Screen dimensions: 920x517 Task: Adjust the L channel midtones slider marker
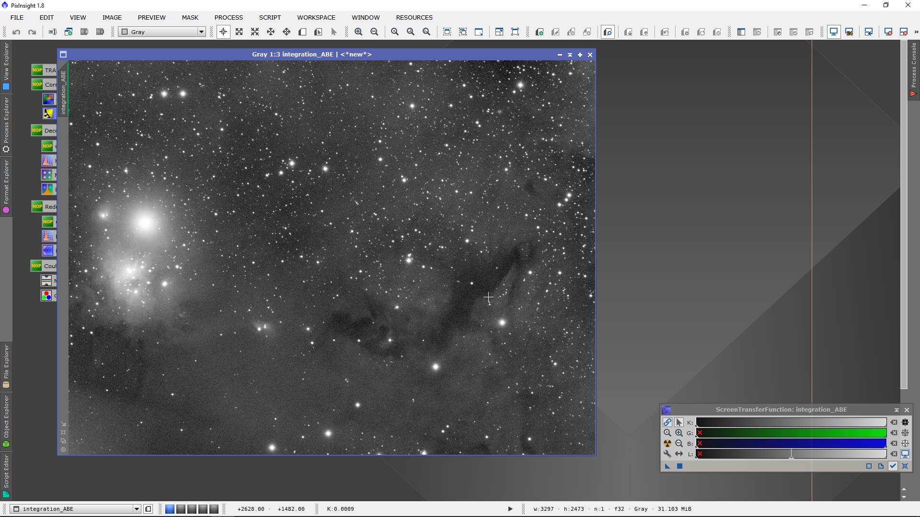(x=791, y=457)
